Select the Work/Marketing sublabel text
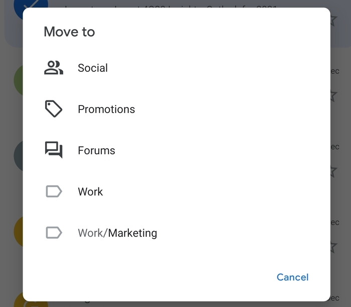Image resolution: width=351 pixels, height=307 pixels. (x=117, y=233)
